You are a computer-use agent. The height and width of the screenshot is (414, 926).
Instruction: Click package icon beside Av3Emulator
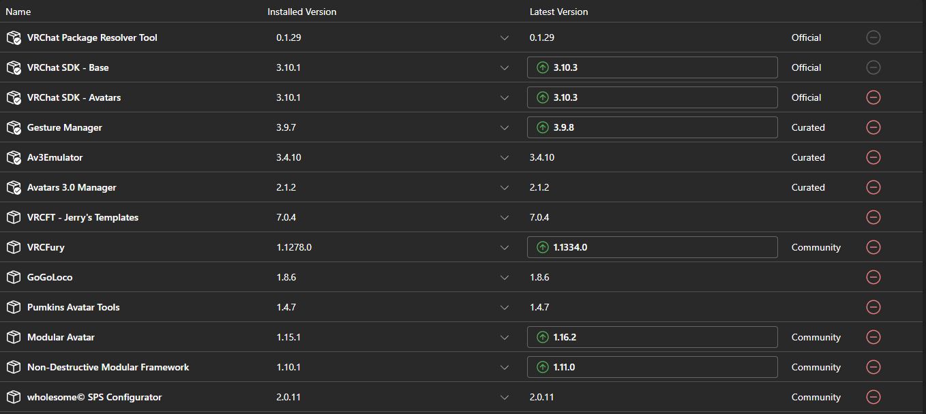click(x=14, y=158)
